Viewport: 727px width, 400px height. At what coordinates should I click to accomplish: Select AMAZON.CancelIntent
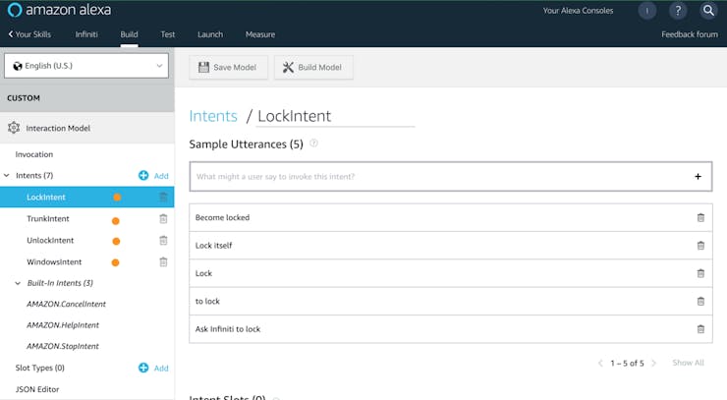[x=66, y=304]
